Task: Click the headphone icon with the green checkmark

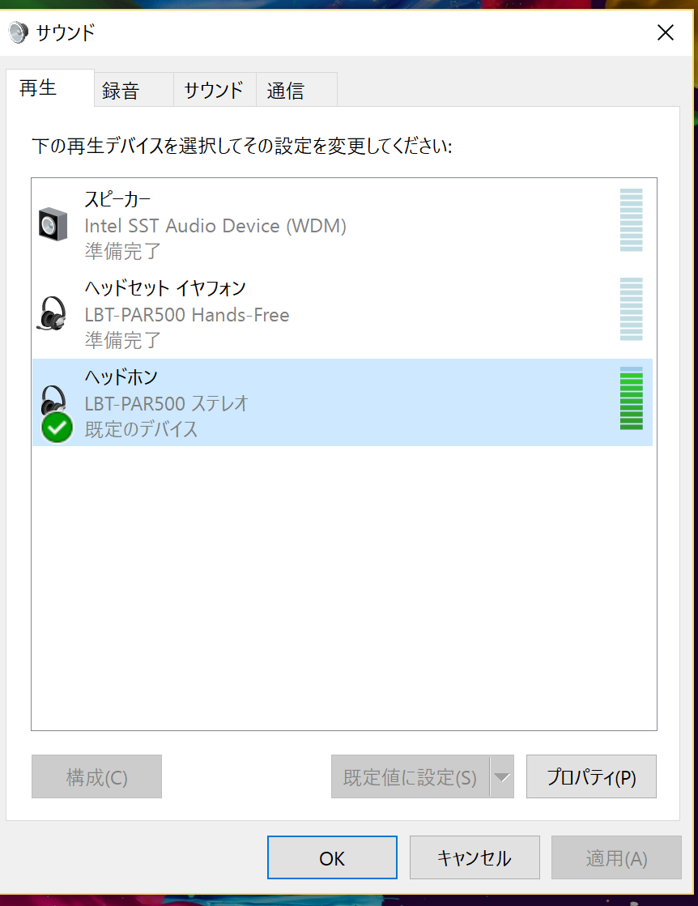Action: 56,414
